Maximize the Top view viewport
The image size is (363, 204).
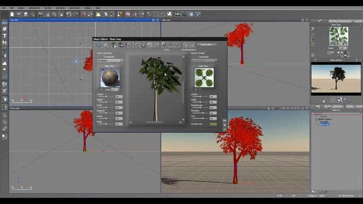click(x=158, y=20)
